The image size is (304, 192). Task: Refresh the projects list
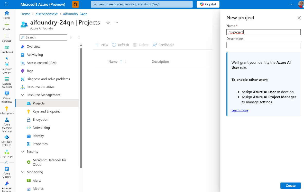[x=120, y=45]
